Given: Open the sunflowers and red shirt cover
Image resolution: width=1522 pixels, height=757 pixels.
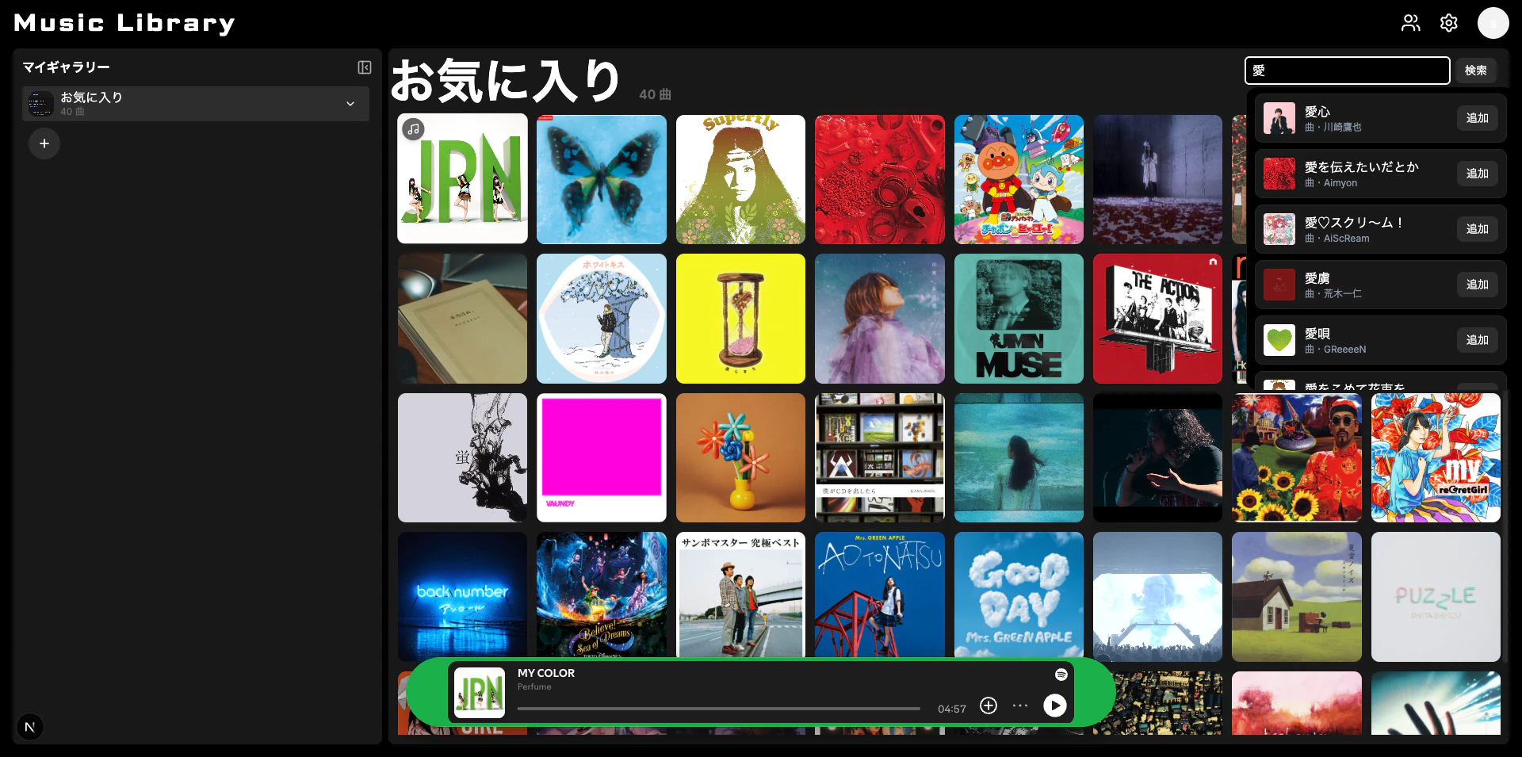Looking at the screenshot, I should (x=1297, y=457).
